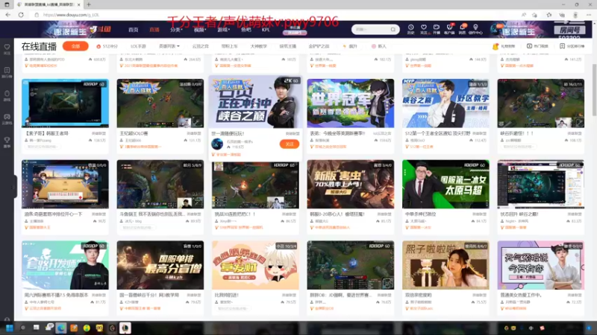Open the 新版害虫 stream thumbnail

[x=350, y=184]
